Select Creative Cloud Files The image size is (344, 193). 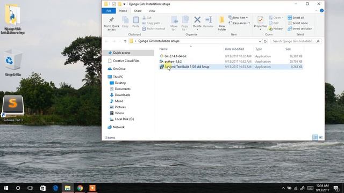coord(126,61)
